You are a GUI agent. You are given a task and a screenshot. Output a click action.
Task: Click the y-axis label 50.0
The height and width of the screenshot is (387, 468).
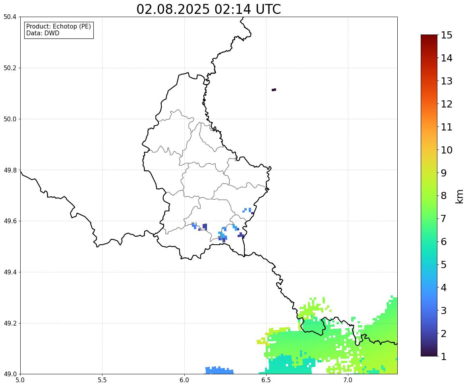10,119
